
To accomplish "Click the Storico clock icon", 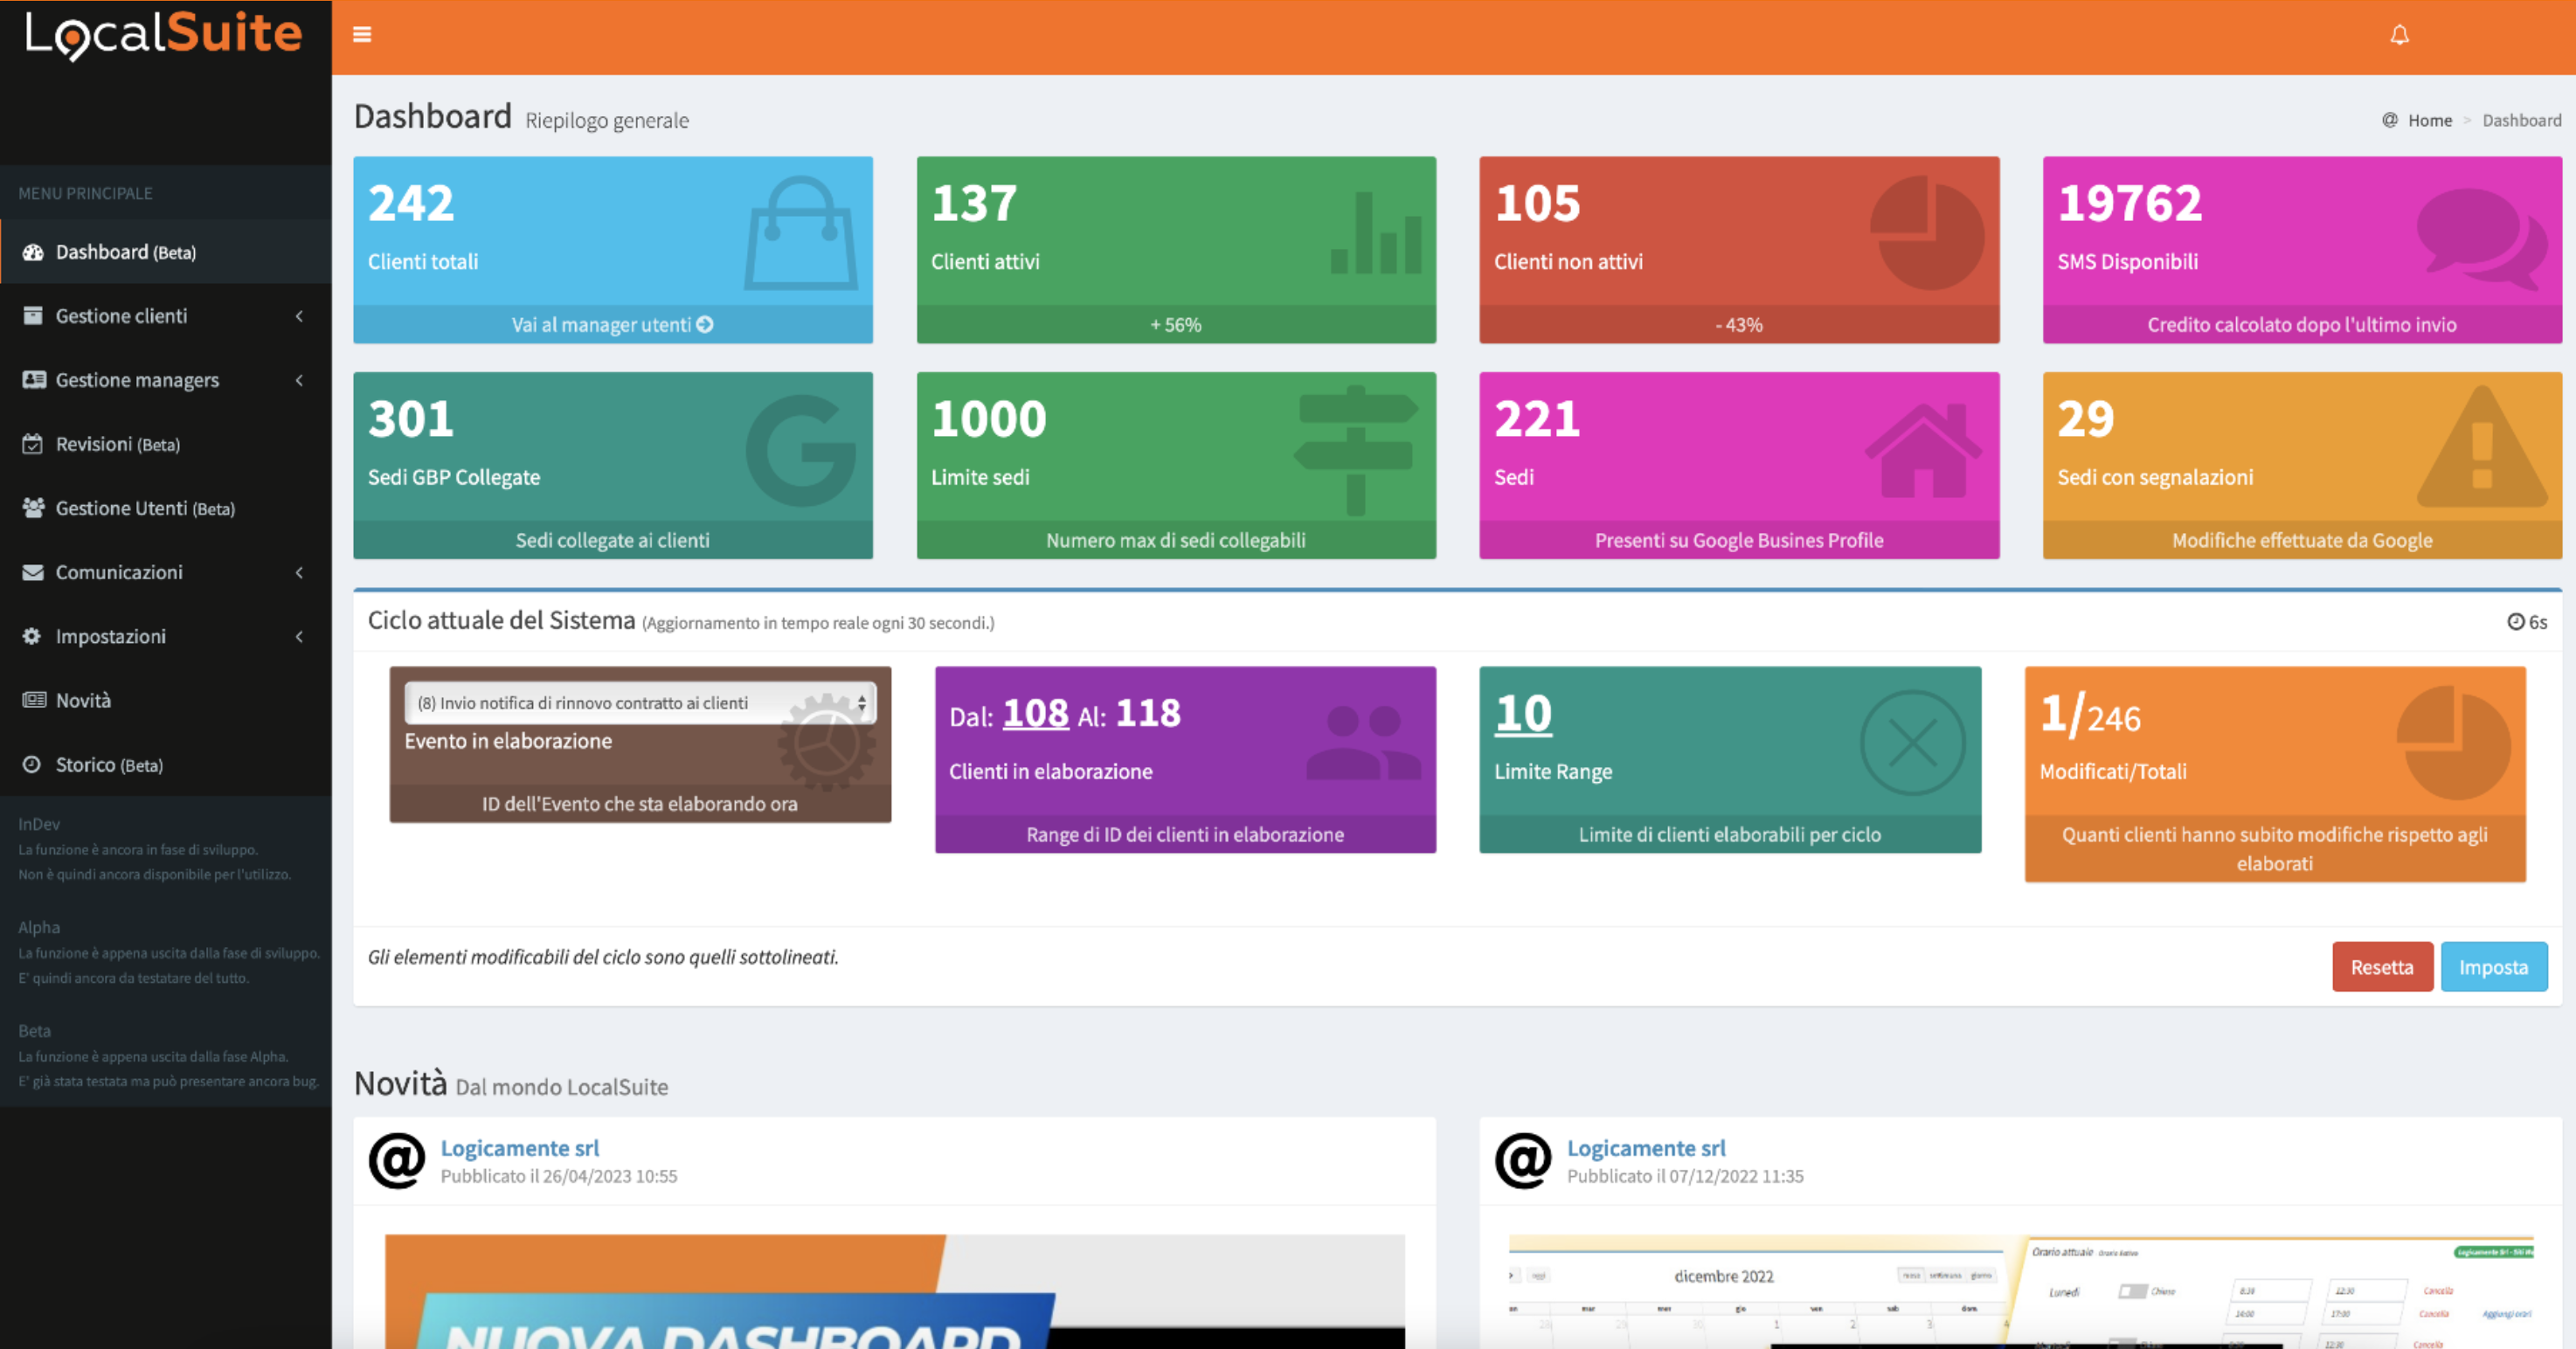I will (x=33, y=764).
